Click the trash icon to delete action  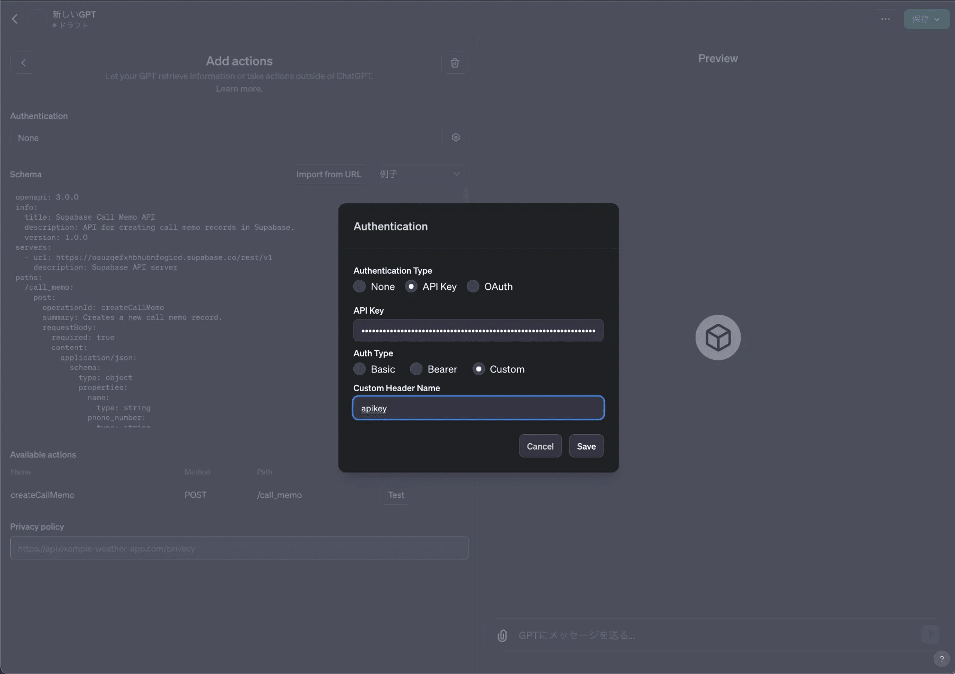(x=455, y=63)
